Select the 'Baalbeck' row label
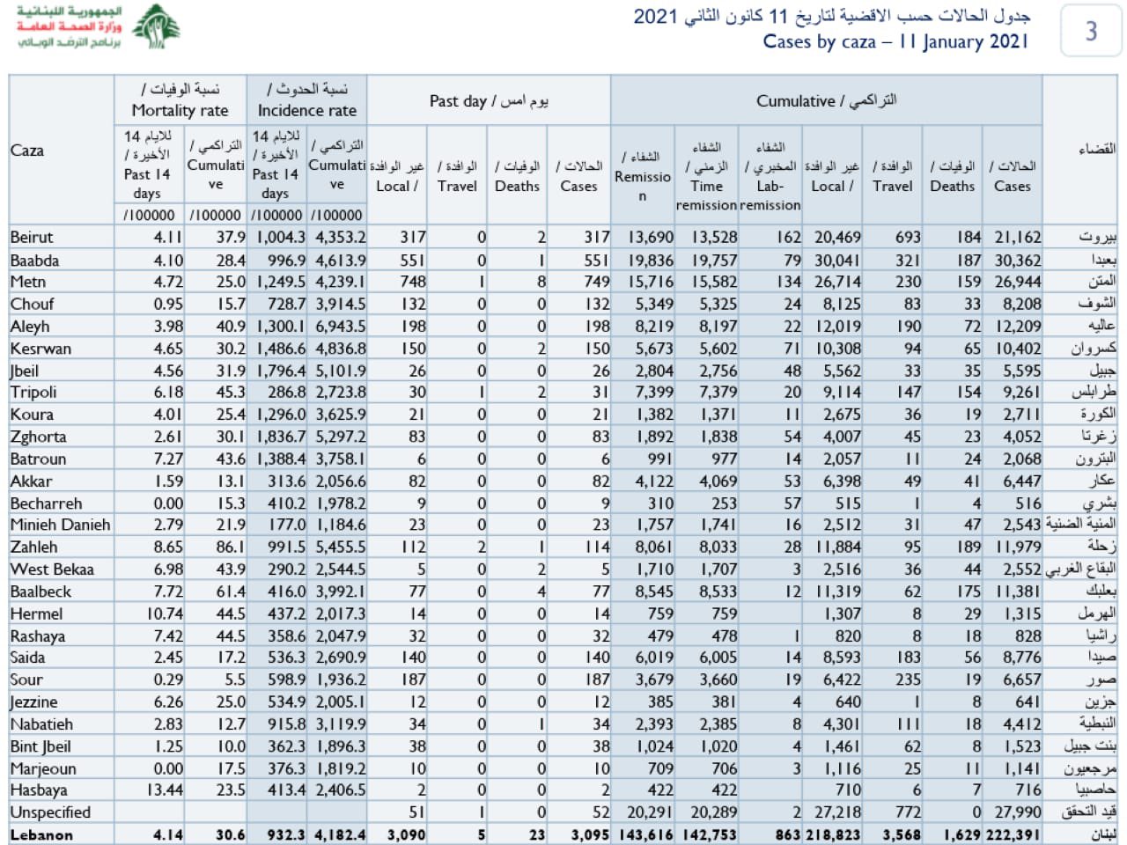This screenshot has width=1127, height=845. pyautogui.click(x=41, y=591)
